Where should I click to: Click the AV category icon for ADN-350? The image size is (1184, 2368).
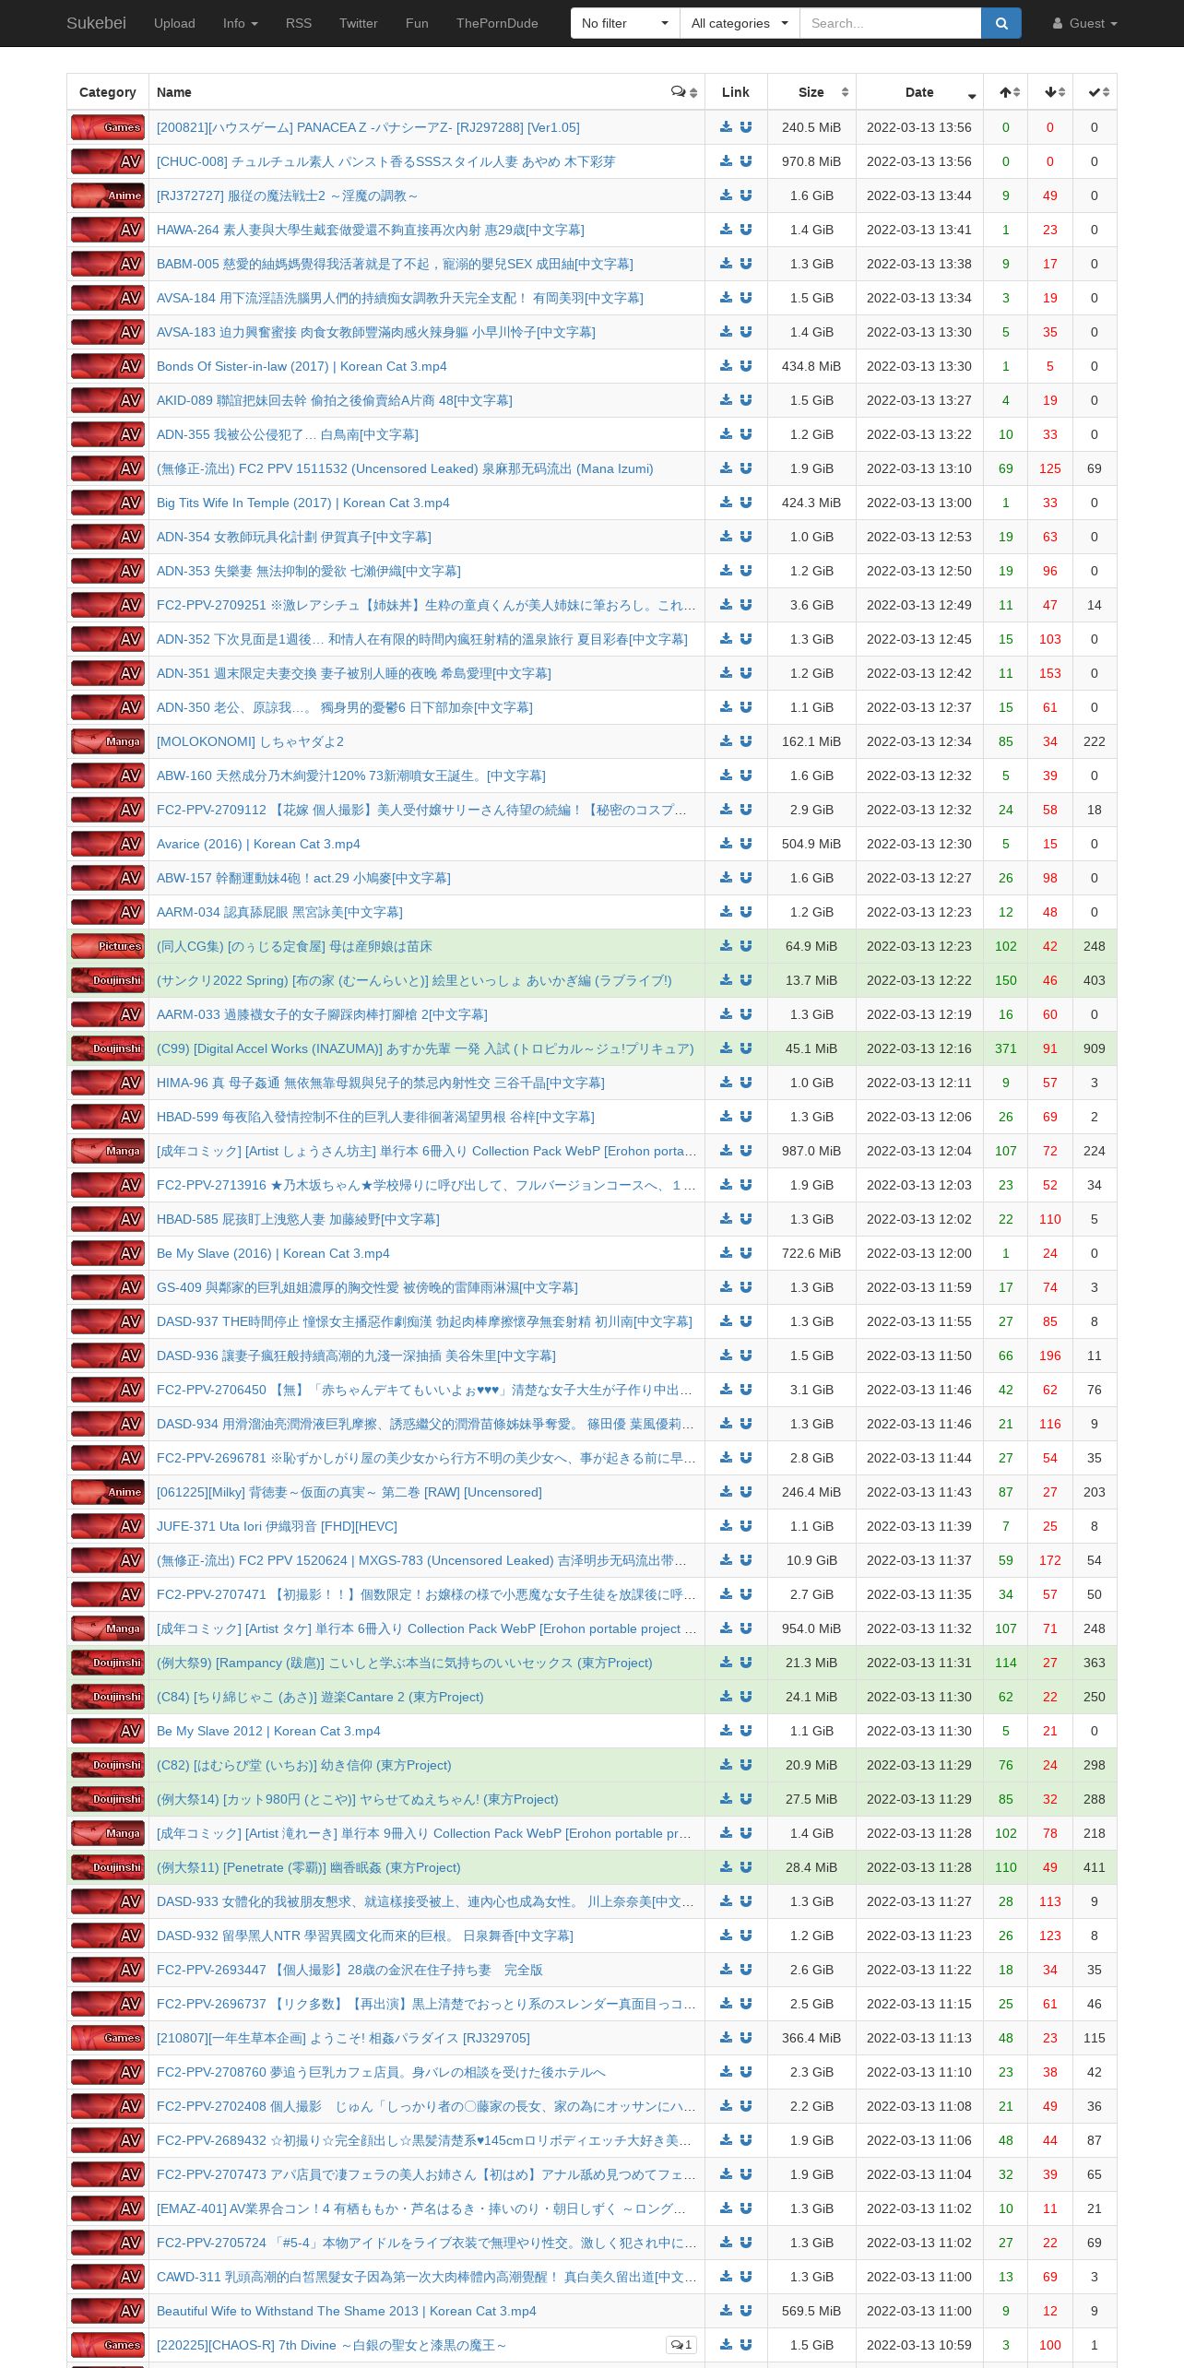108,707
